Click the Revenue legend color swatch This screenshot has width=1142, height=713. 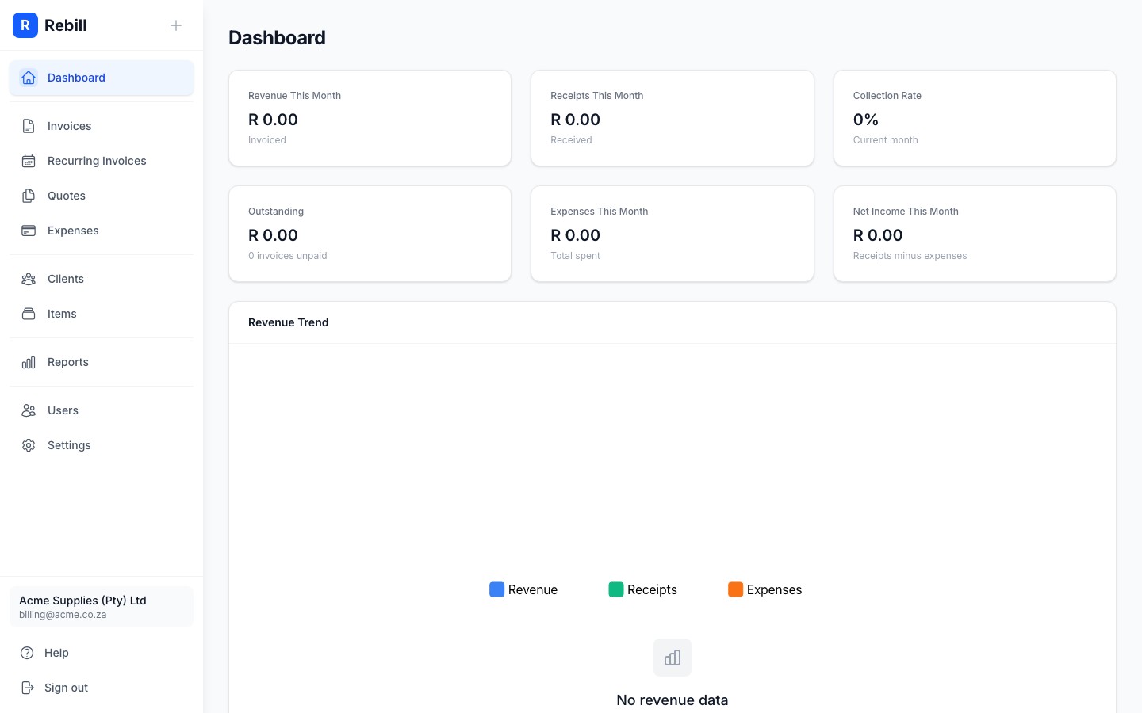click(496, 589)
